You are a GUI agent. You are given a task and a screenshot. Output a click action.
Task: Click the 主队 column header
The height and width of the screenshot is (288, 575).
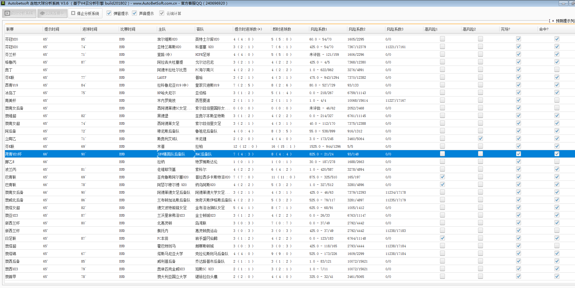[x=162, y=29]
